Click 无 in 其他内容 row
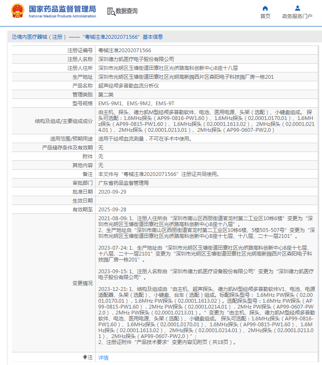322x365 pixels. tap(101, 165)
